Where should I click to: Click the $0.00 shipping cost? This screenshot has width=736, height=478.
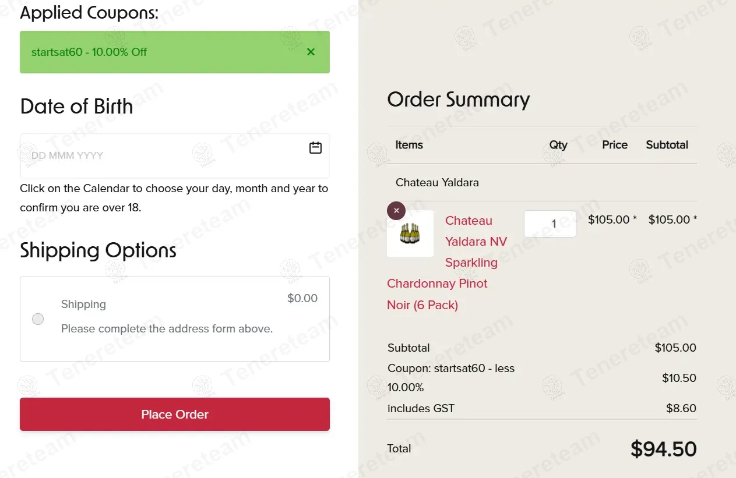(302, 298)
